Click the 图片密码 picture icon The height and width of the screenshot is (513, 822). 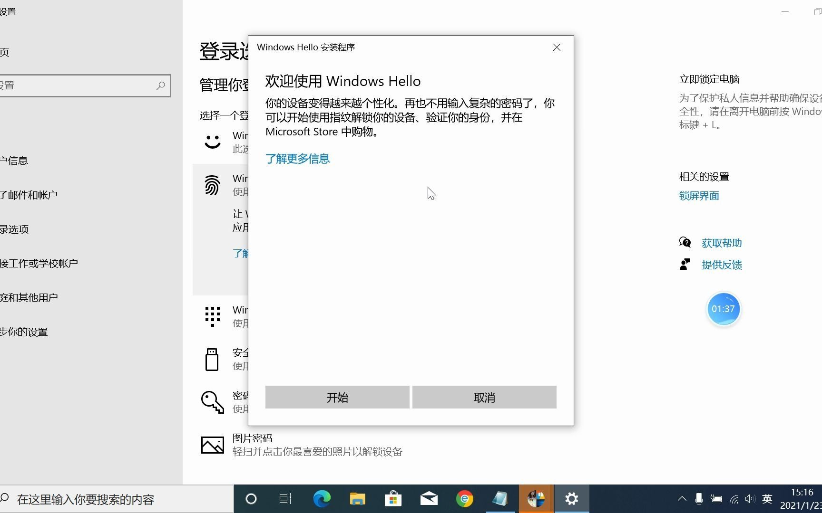pos(212,445)
